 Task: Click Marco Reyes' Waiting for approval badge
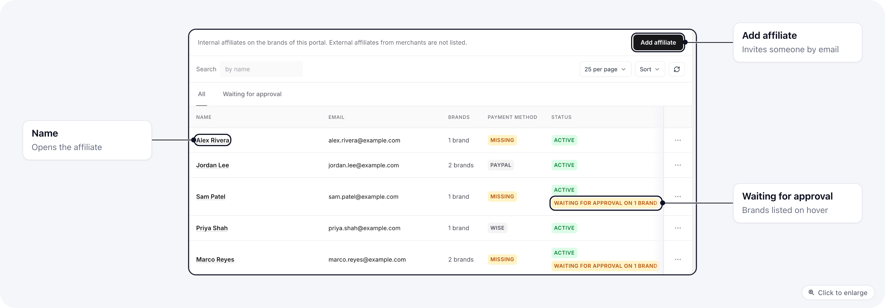coord(605,266)
